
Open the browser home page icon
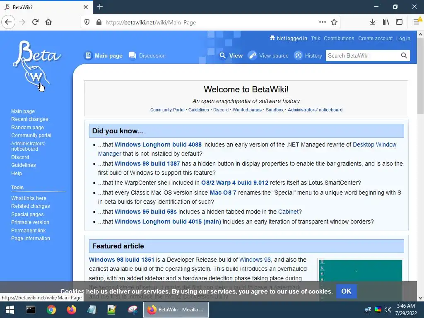tap(48, 22)
